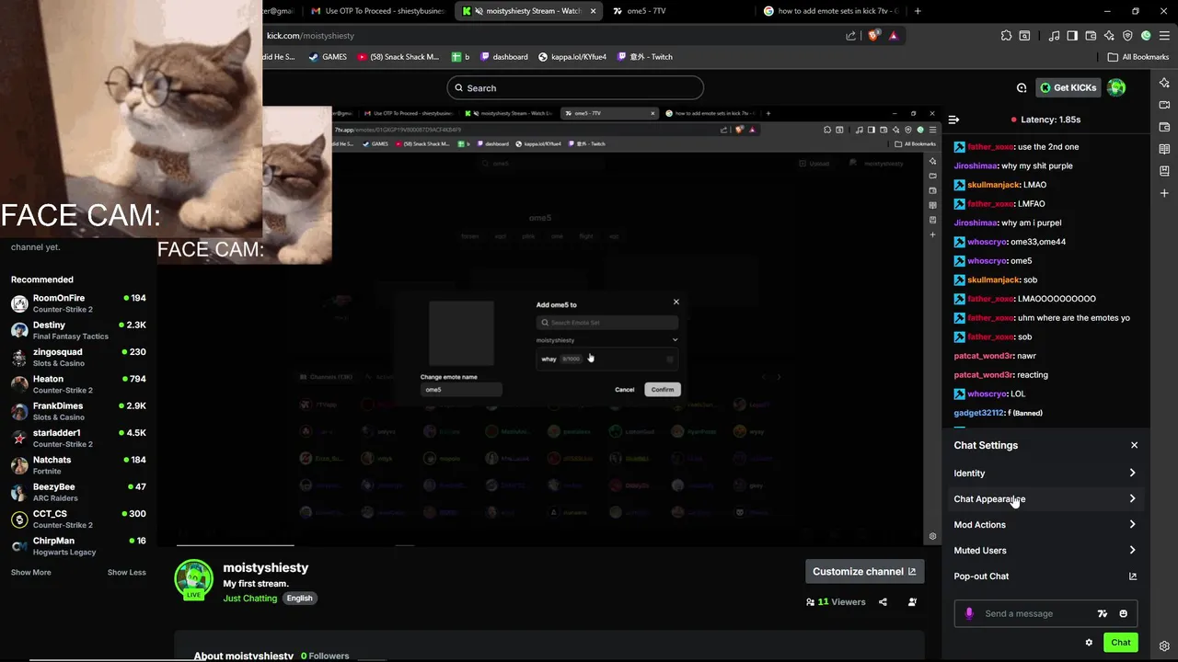Image resolution: width=1178 pixels, height=662 pixels.
Task: Click the English language tag
Action: tap(299, 599)
